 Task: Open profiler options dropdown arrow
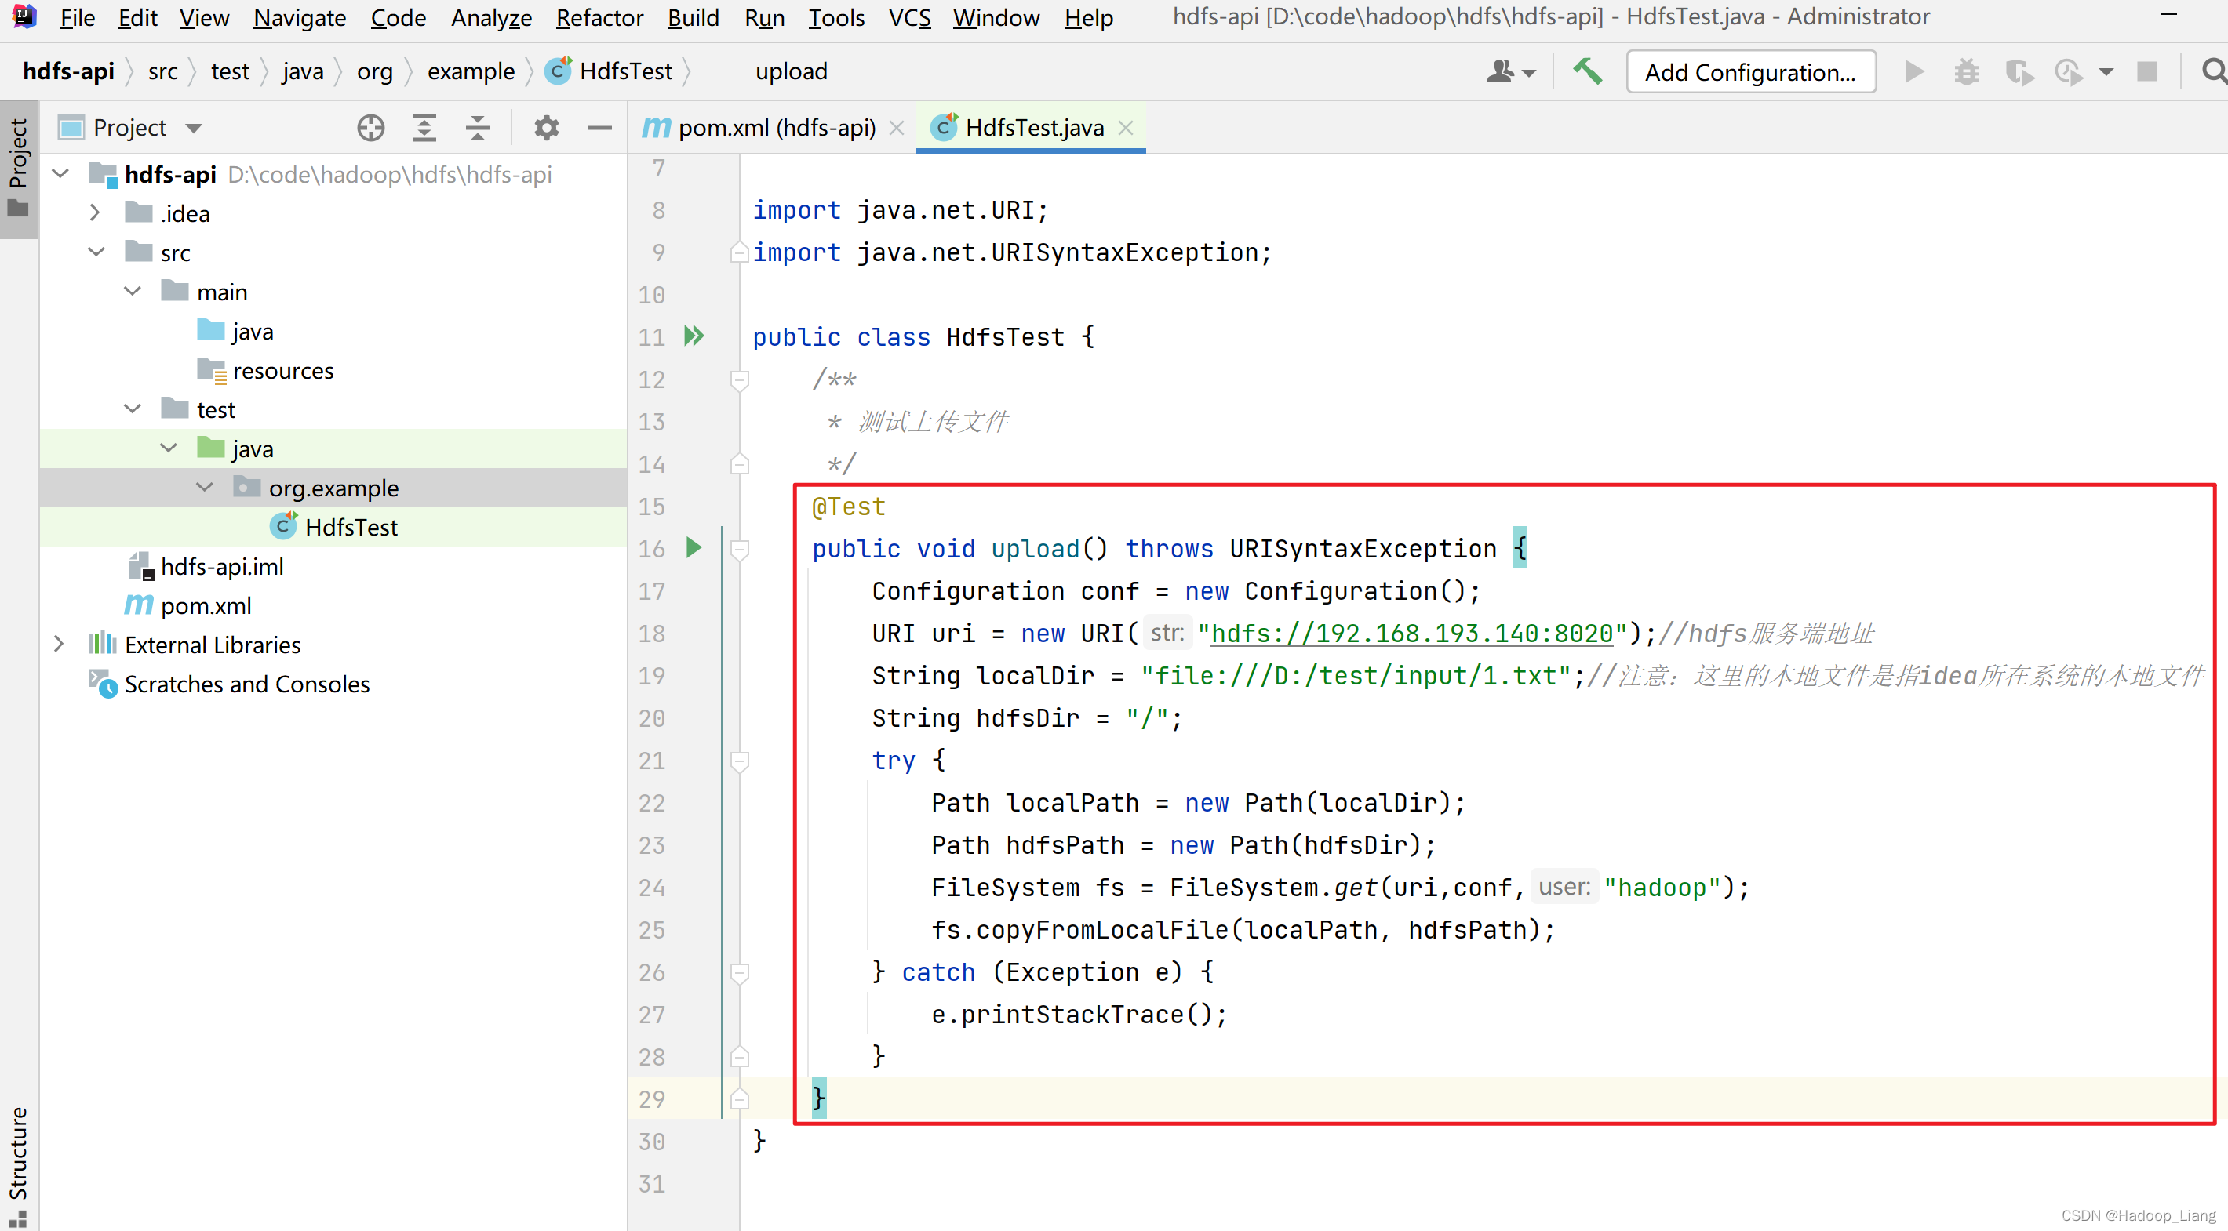[x=2106, y=73]
